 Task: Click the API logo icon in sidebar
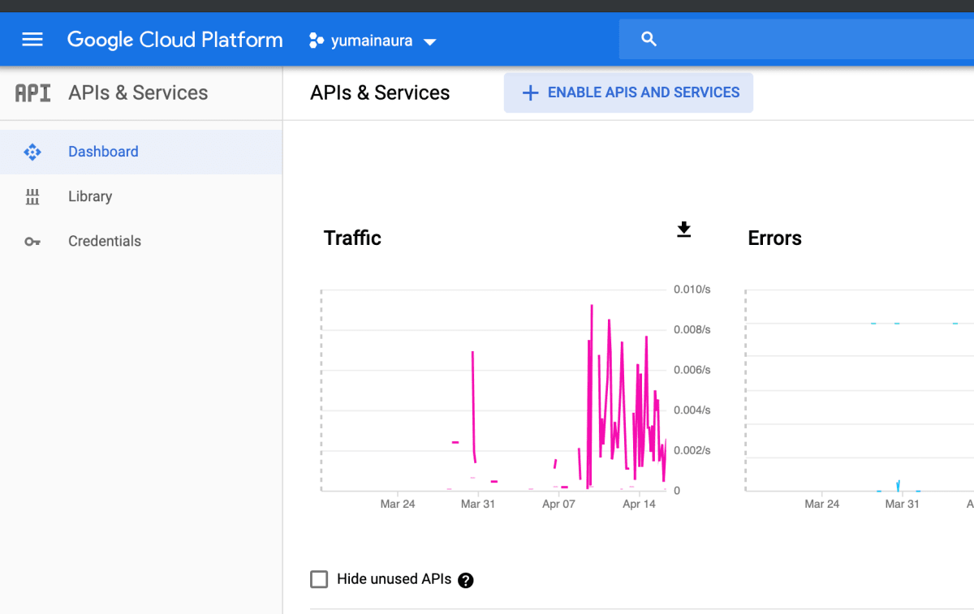[x=32, y=92]
